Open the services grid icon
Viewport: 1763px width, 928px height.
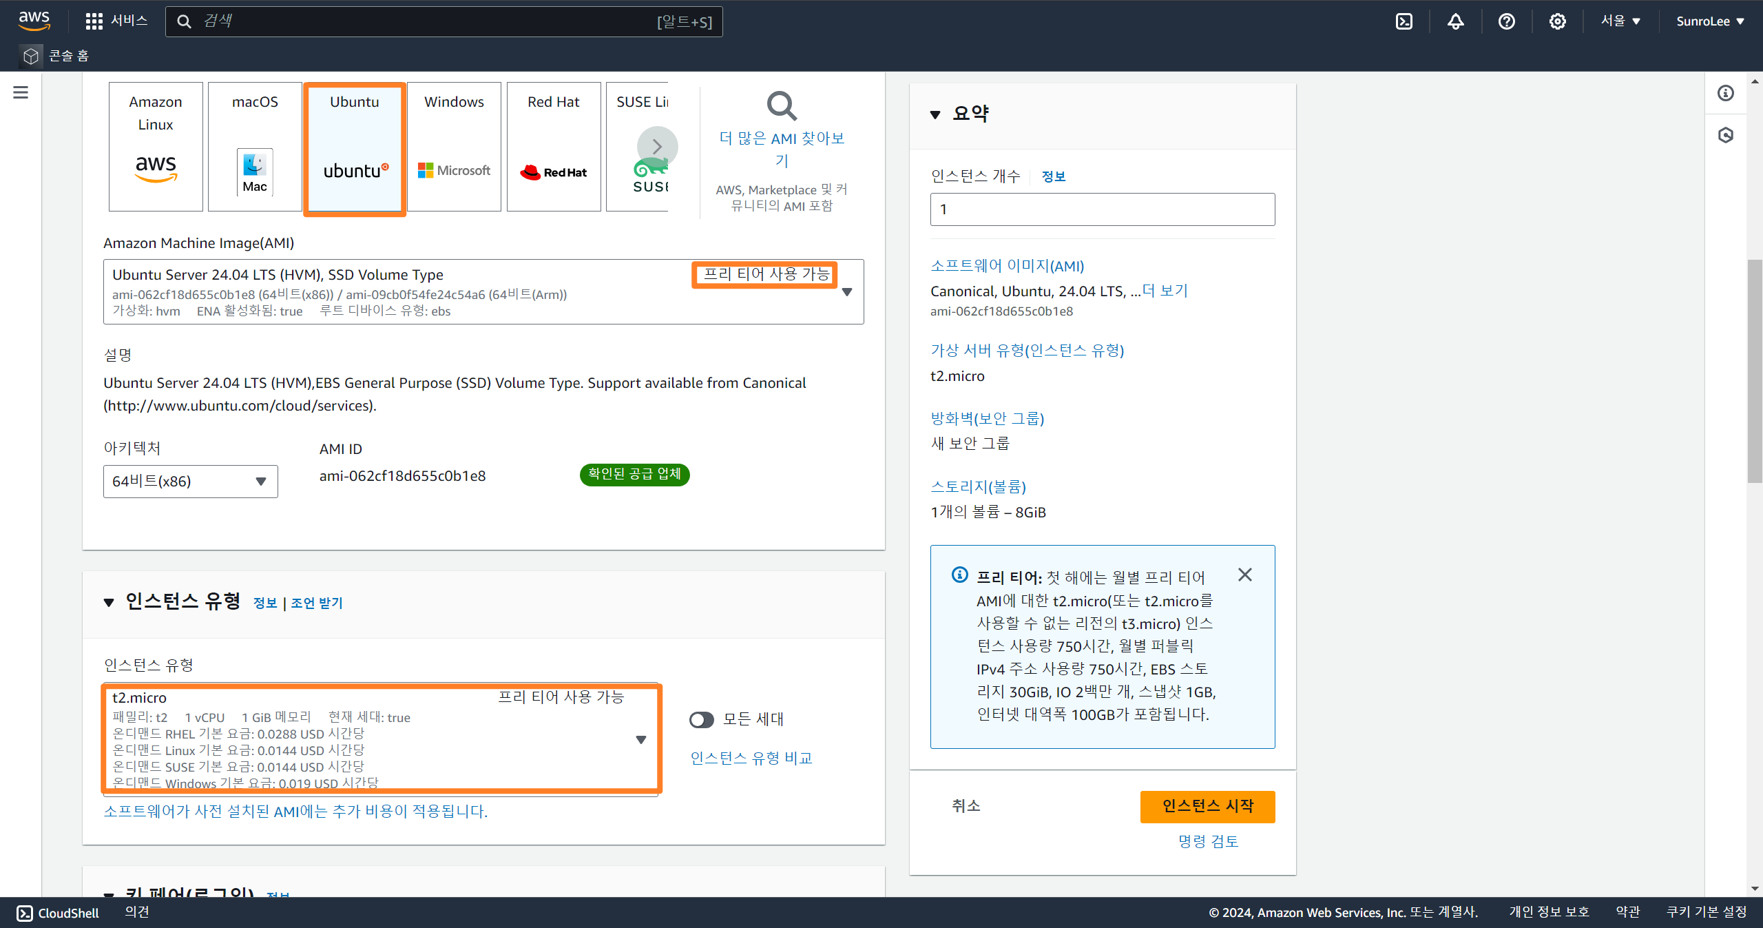tap(94, 21)
